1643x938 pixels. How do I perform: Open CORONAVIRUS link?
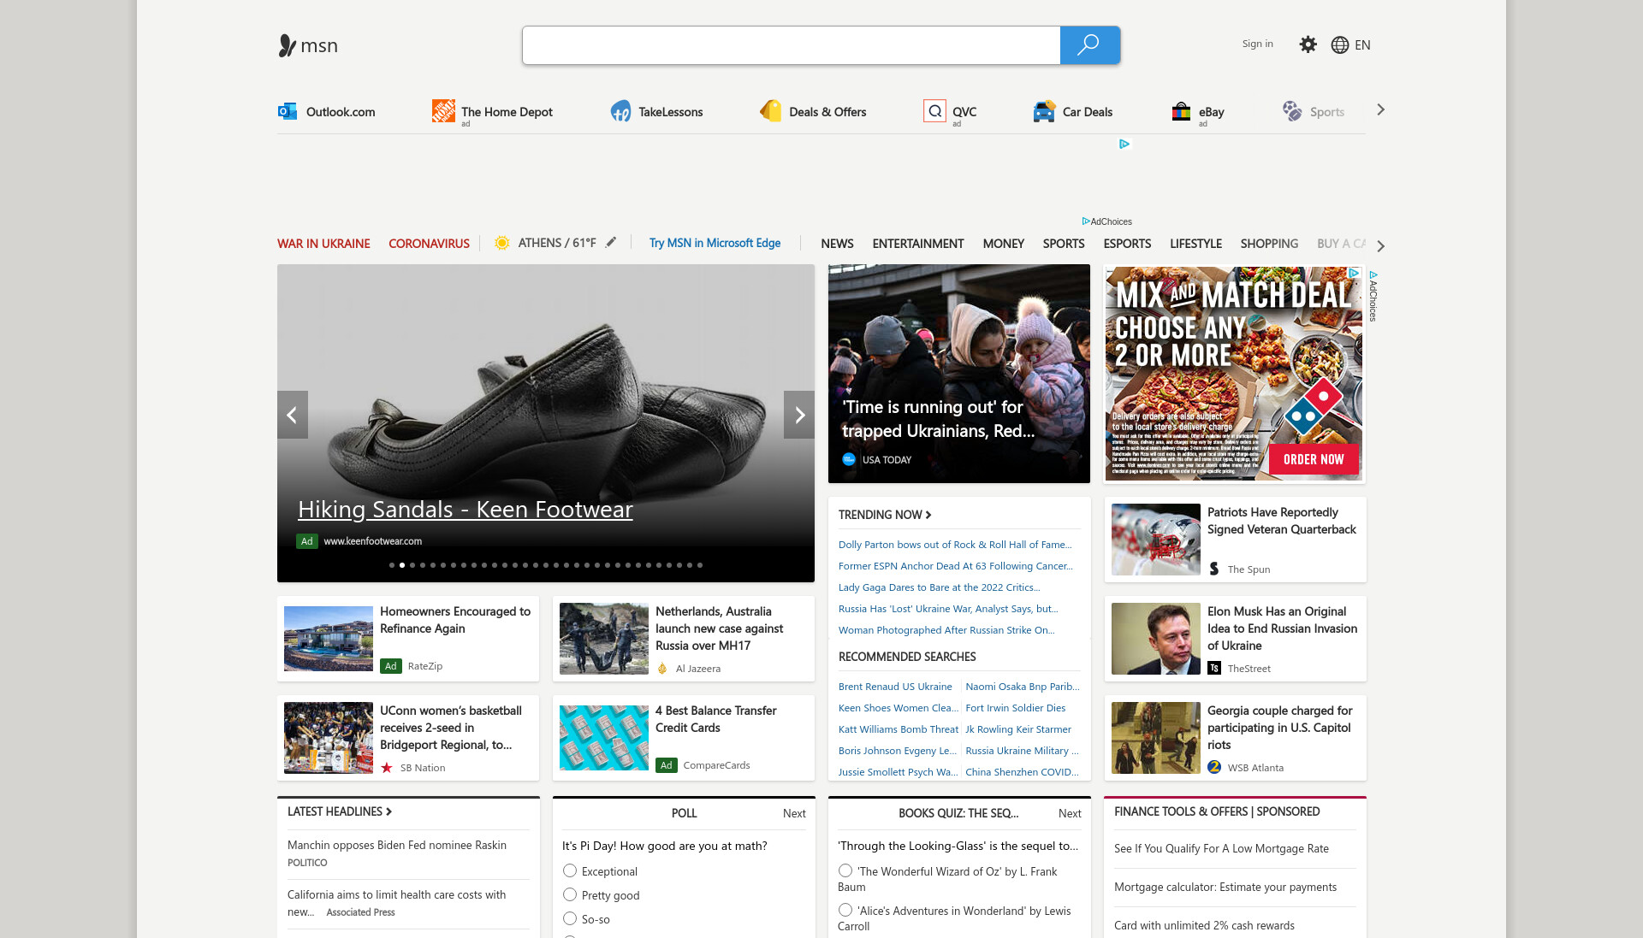[x=429, y=244]
